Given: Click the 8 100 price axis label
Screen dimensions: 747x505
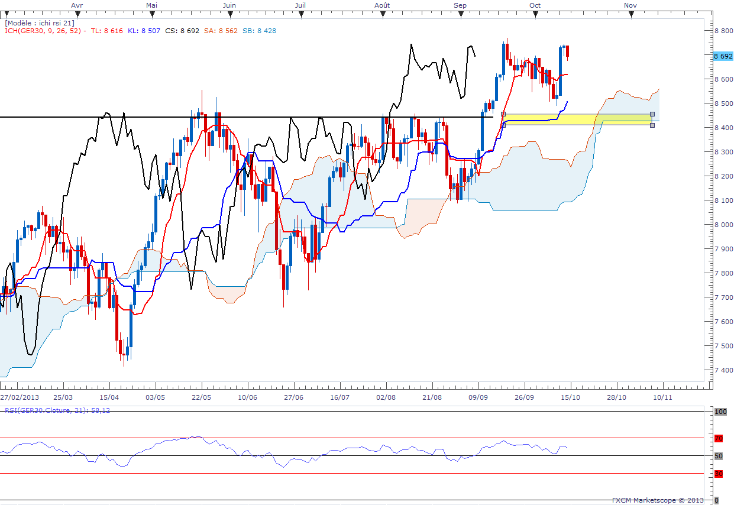Looking at the screenshot, I should point(724,200).
